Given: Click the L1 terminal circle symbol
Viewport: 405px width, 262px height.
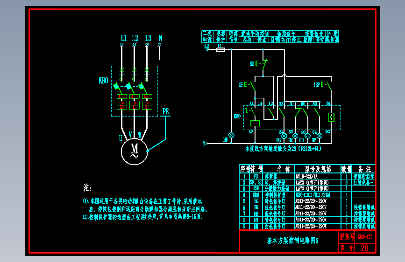Looking at the screenshot, I should pyautogui.click(x=122, y=45).
